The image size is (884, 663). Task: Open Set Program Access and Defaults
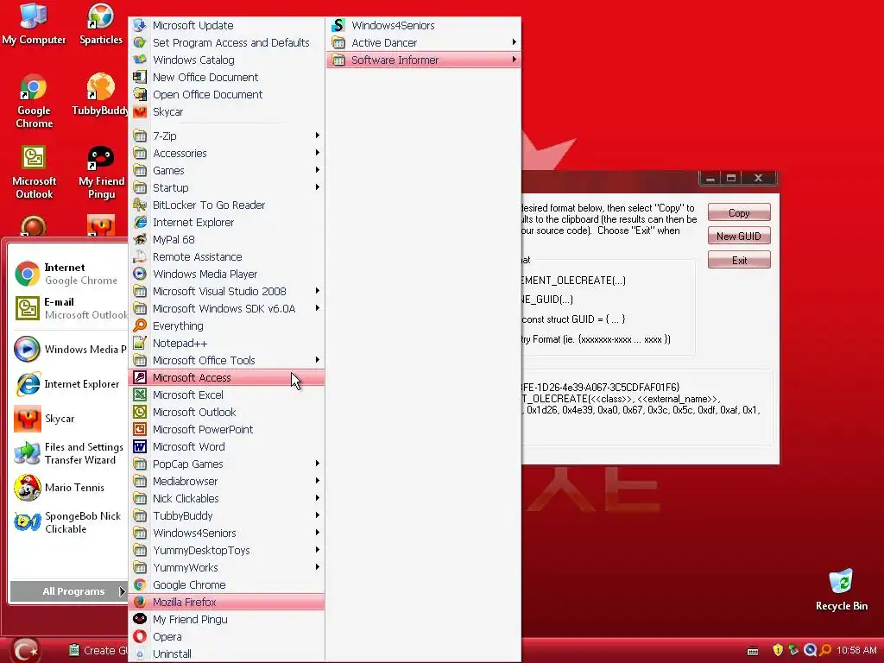[x=227, y=43]
